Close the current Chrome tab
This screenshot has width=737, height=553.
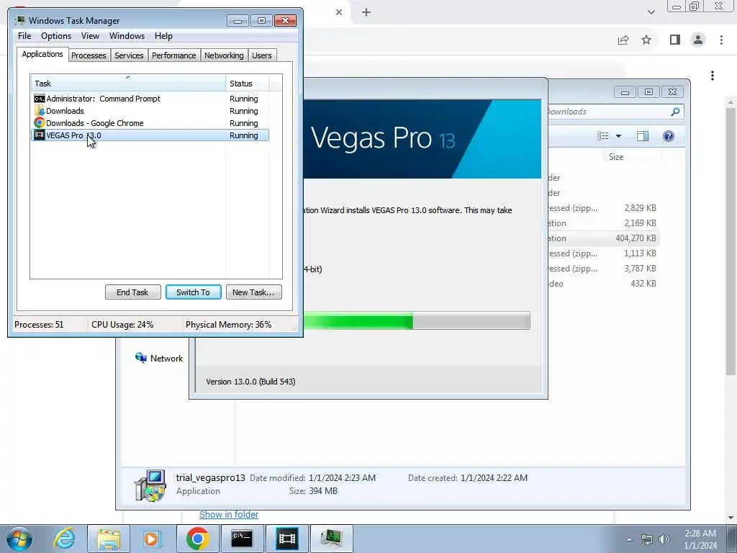(x=339, y=12)
